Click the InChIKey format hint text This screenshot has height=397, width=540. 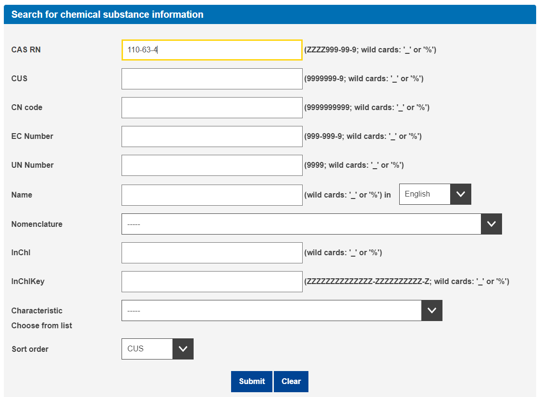pos(407,282)
